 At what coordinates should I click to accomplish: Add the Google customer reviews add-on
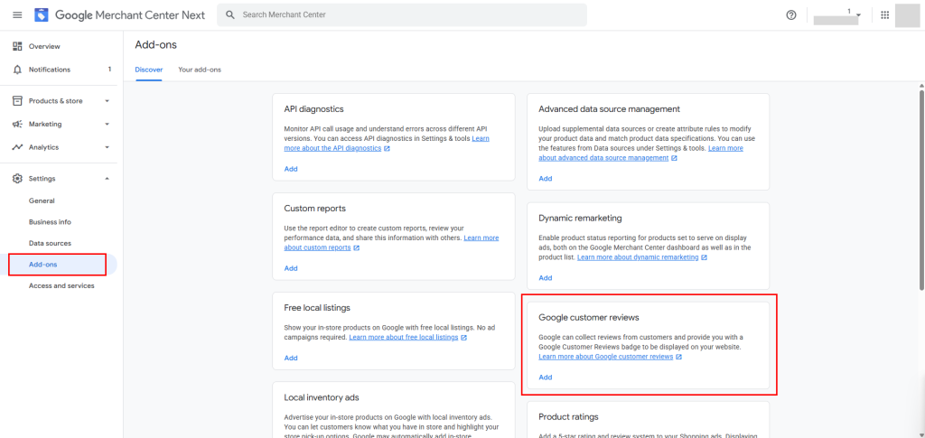545,377
